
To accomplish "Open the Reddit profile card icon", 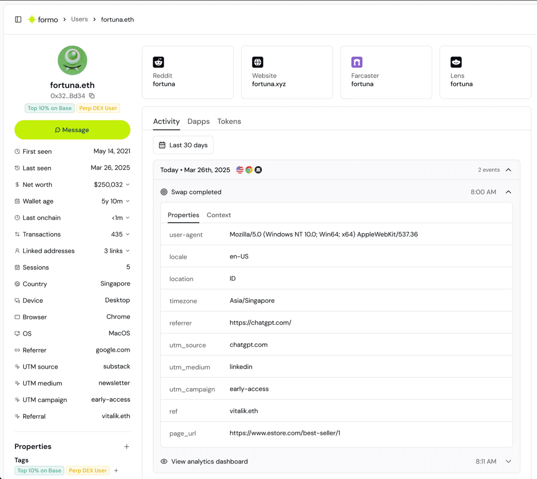I will [158, 62].
